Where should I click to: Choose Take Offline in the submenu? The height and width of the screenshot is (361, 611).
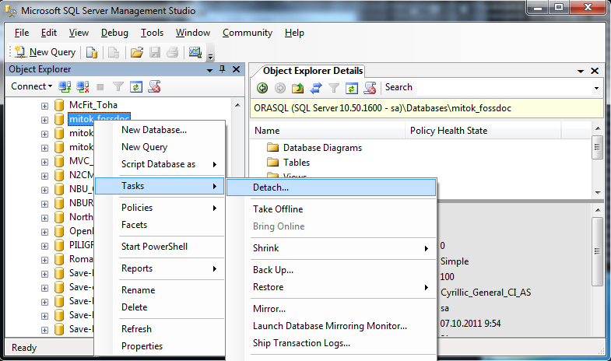click(x=278, y=209)
